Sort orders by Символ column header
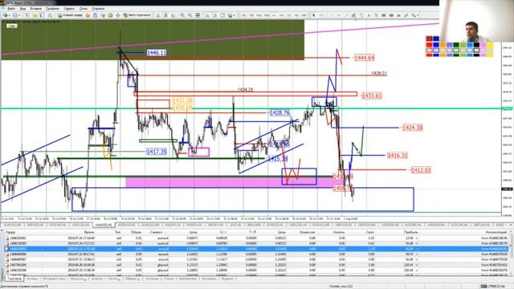Viewport: 514px width, 289px height. [156, 232]
